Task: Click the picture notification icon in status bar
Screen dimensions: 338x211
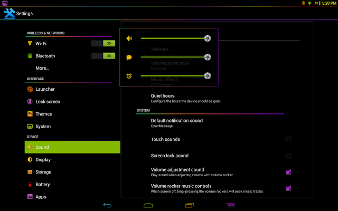Action: [x=5, y=3]
